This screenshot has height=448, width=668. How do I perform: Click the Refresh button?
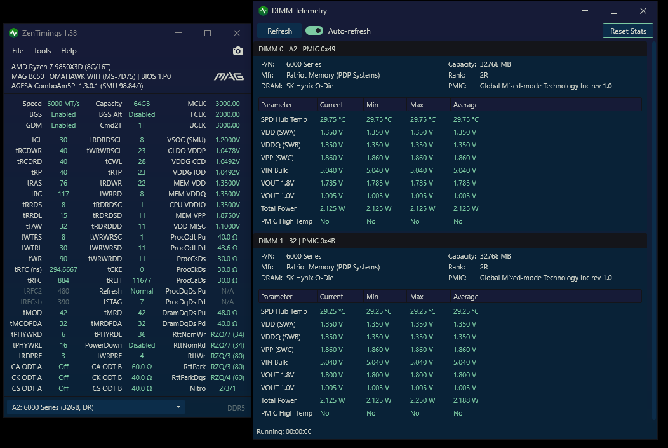279,31
